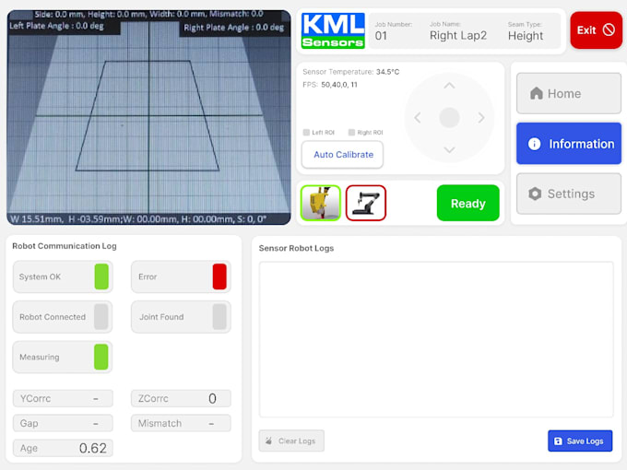Click the Auto Calibrate button

[x=343, y=155]
